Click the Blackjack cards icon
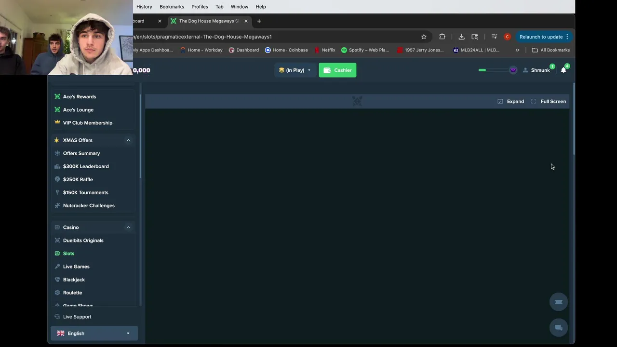The image size is (617, 347). click(57, 280)
